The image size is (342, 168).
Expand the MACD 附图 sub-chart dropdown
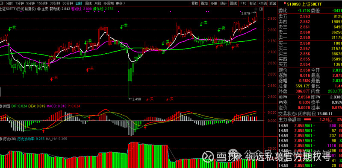point(1,106)
